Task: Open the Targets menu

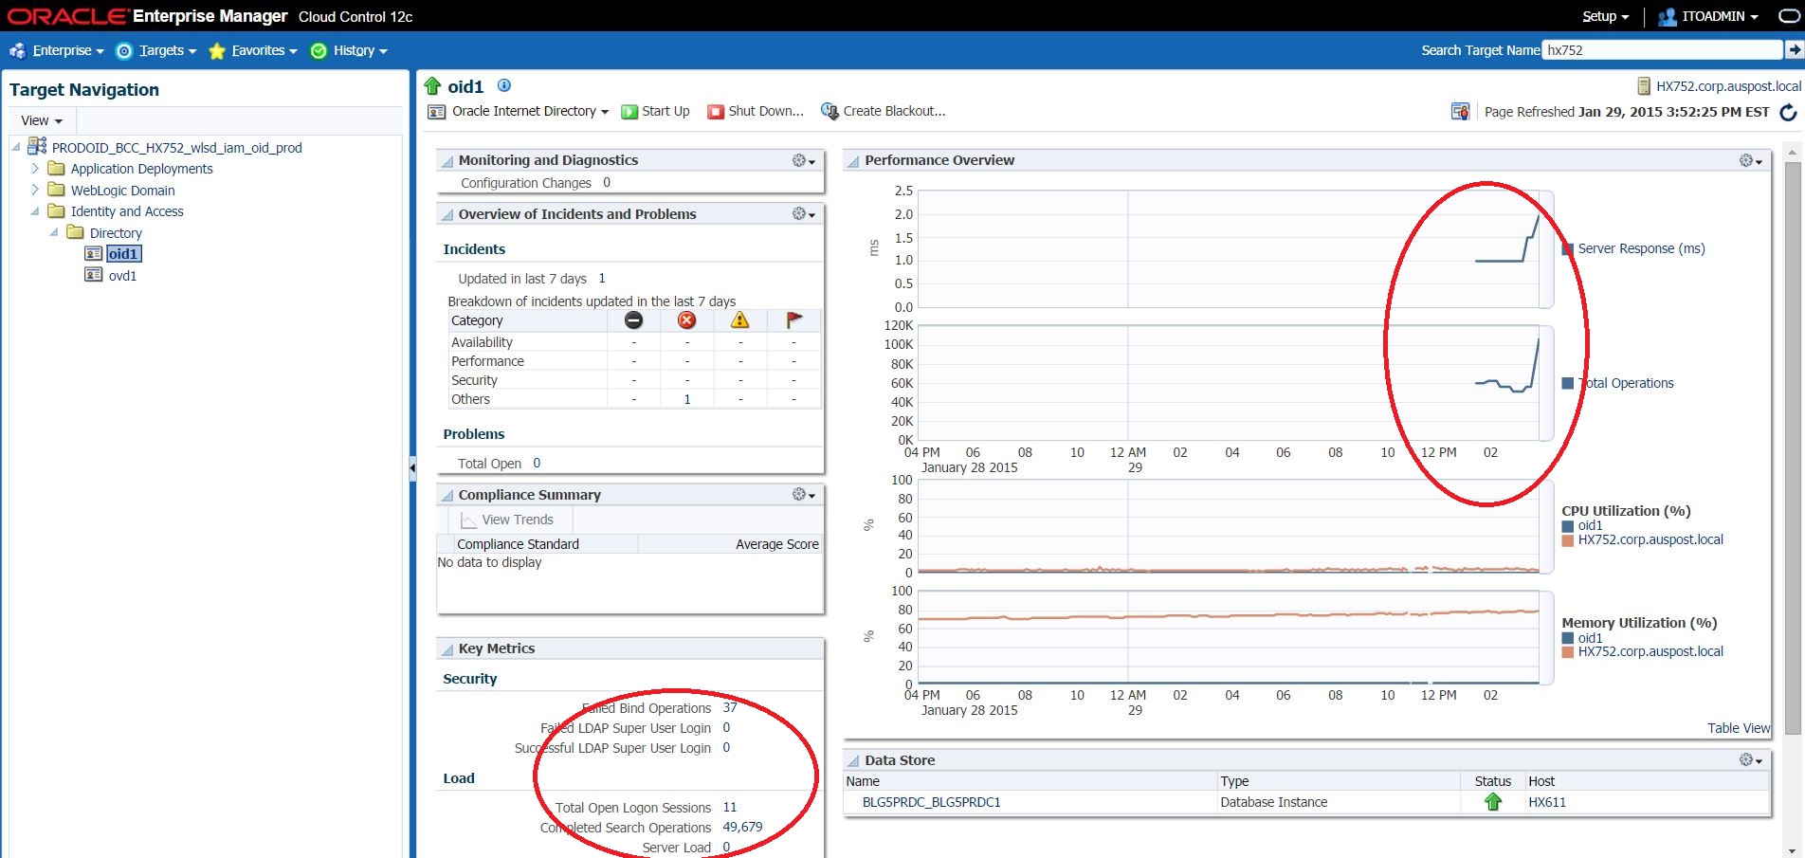Action: pyautogui.click(x=156, y=50)
